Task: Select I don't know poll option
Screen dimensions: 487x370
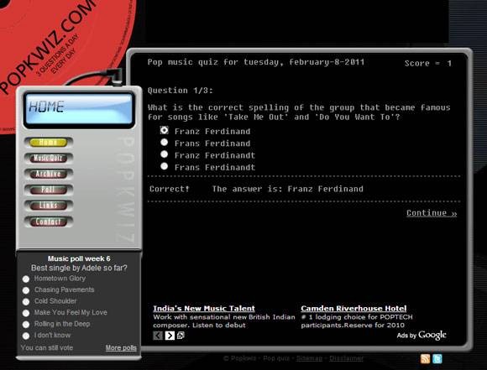Action: (26, 336)
